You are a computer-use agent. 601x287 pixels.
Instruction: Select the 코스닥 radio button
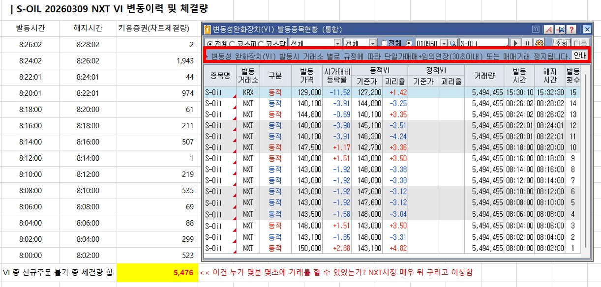tap(262, 43)
